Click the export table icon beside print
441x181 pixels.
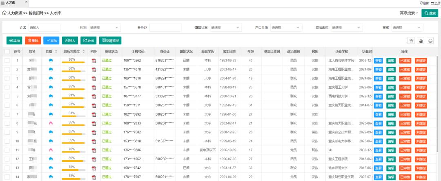coord(421,41)
